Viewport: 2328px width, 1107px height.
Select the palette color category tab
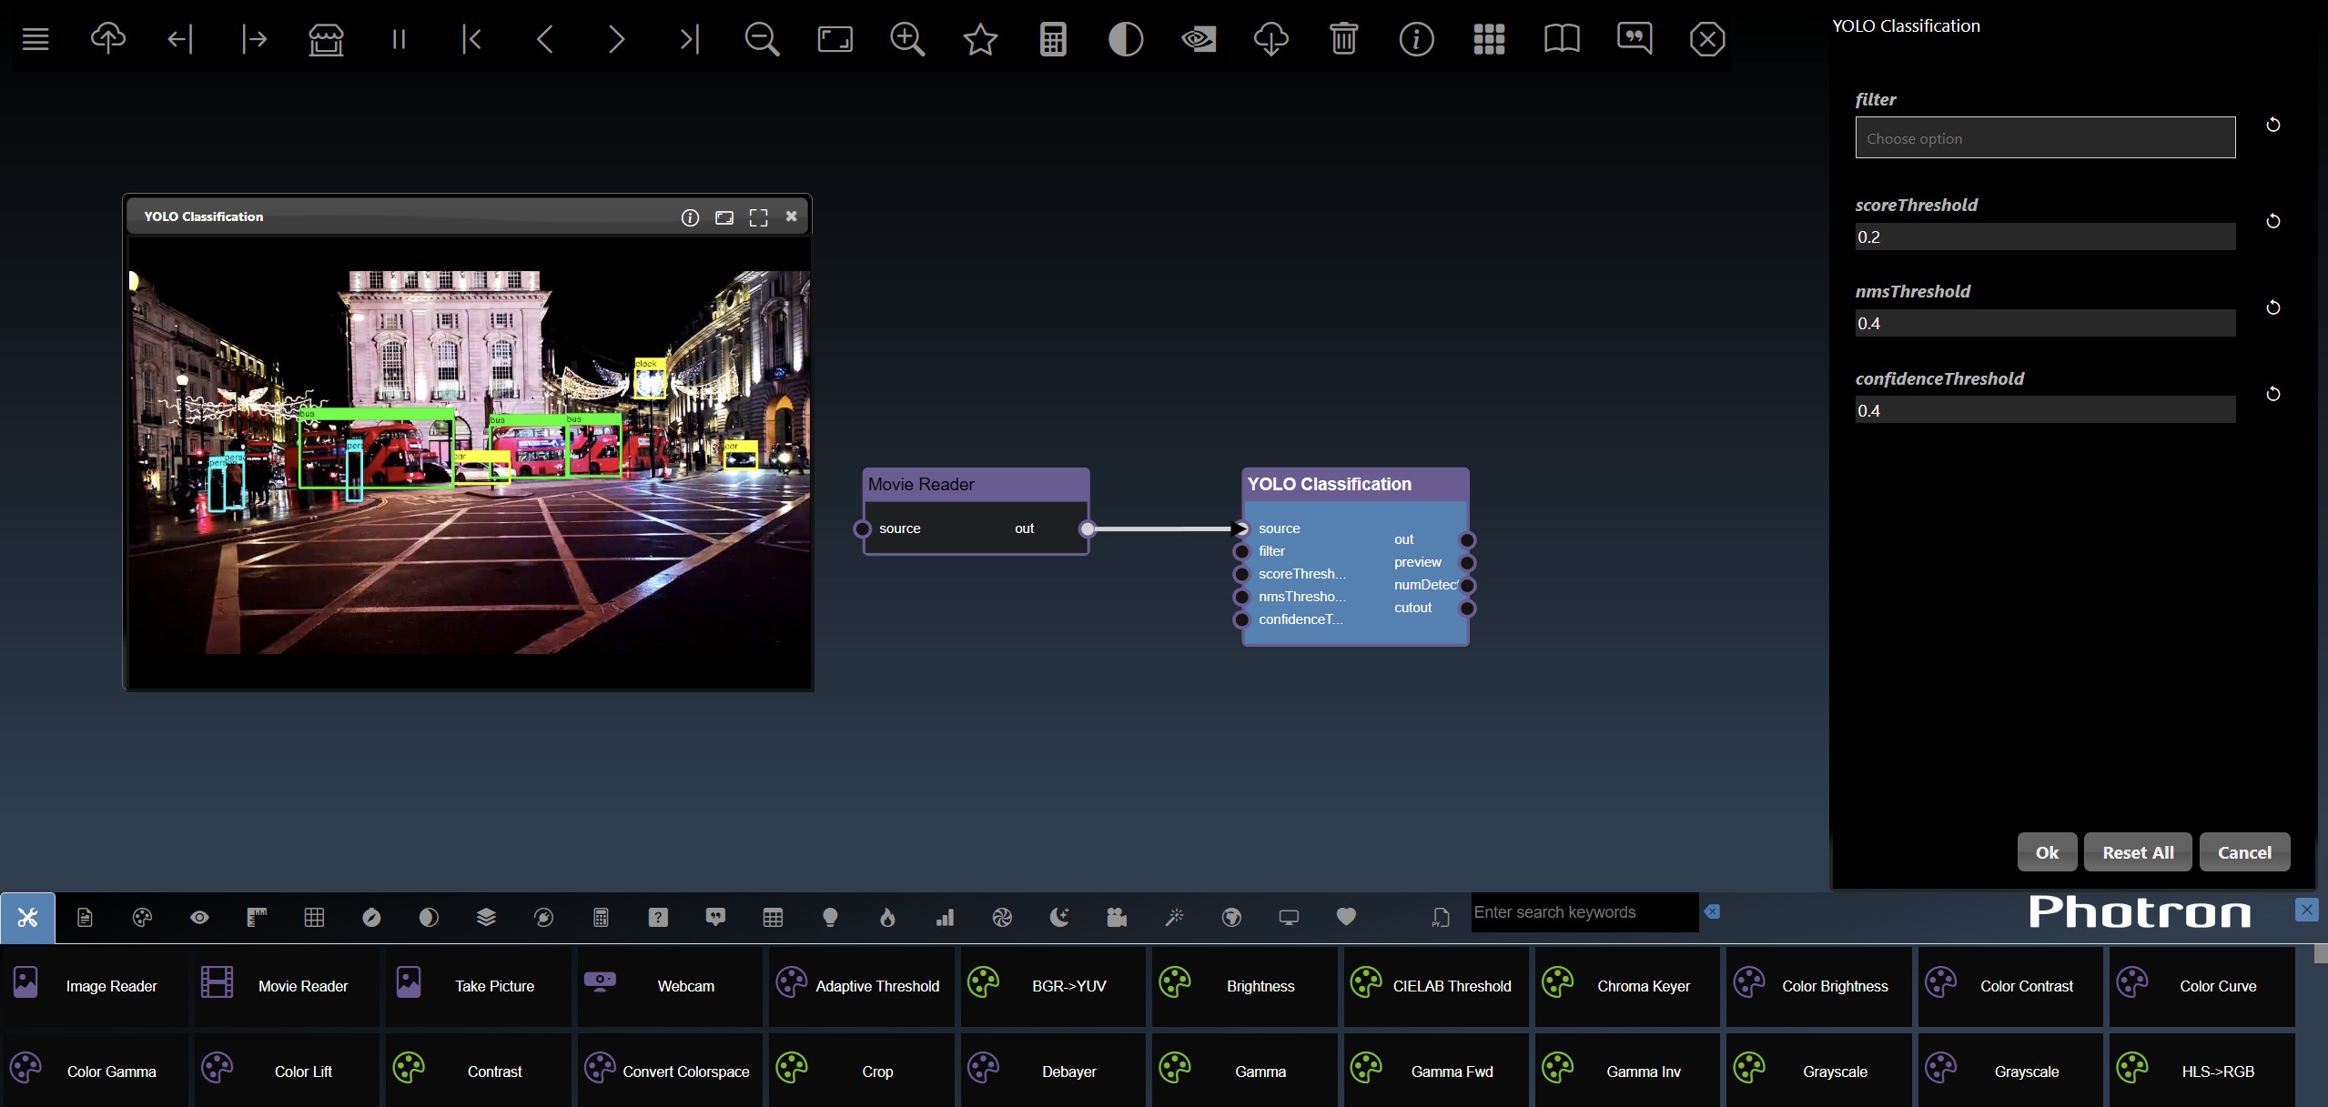click(x=142, y=918)
